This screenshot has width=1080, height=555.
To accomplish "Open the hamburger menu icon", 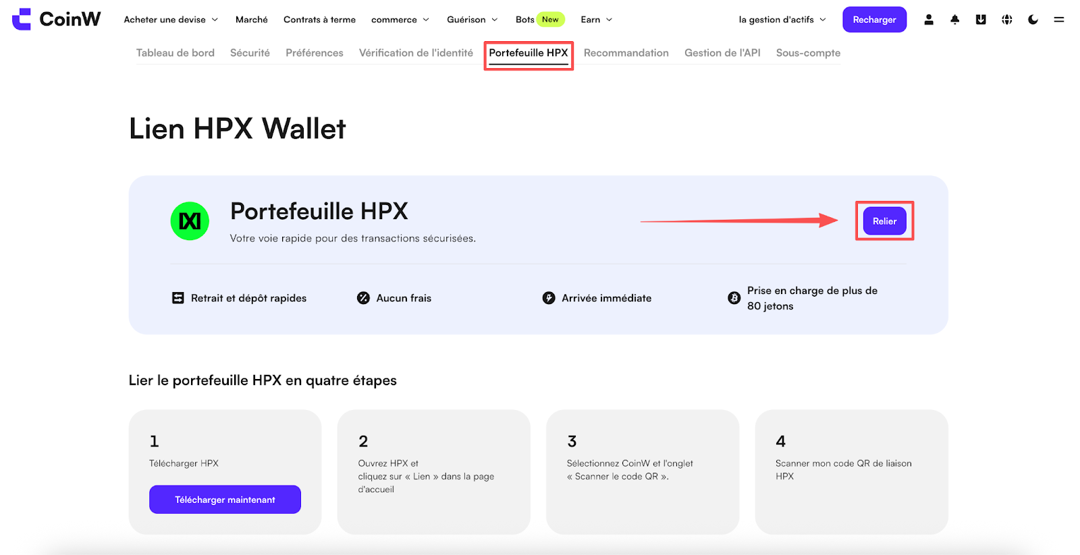I will point(1058,20).
